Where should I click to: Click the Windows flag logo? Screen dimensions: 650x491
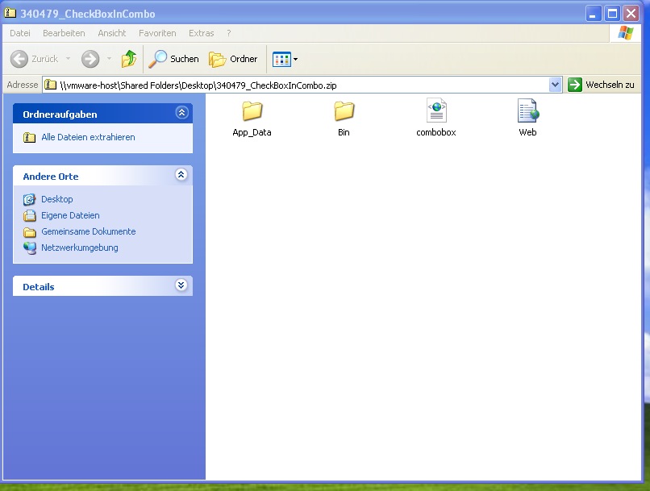626,33
